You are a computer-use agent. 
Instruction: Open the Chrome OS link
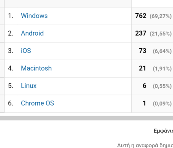(37, 103)
